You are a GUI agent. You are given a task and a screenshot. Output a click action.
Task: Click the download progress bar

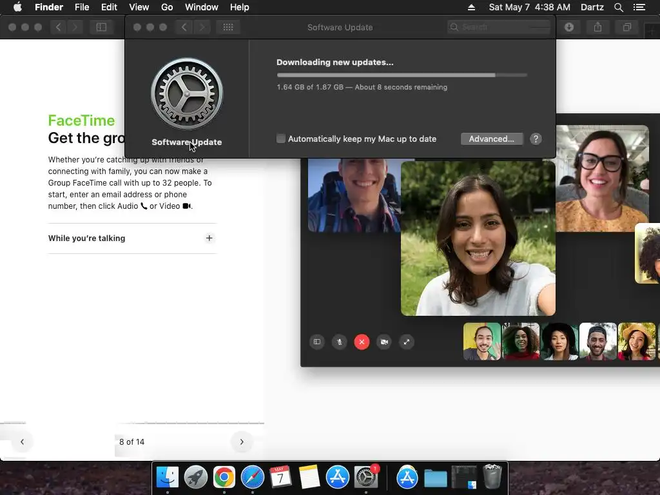402,75
